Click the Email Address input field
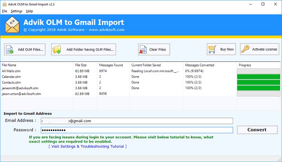Image resolution: width=282 pixels, height=162 pixels. 137,121
